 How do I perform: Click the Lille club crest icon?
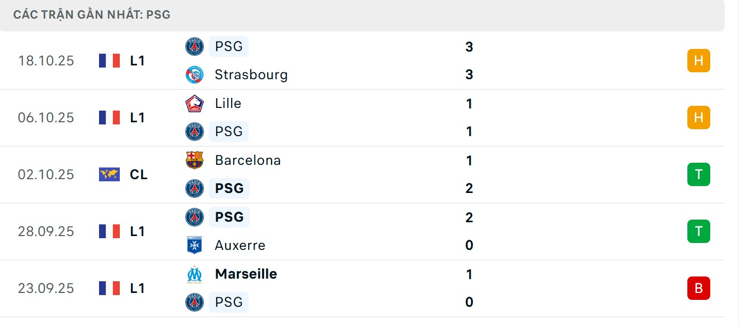194,104
